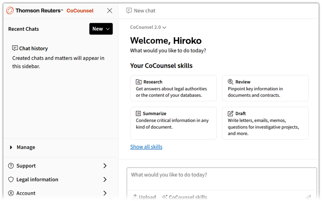Click the Draft pencil icon
322x201 pixels.
(x=230, y=113)
